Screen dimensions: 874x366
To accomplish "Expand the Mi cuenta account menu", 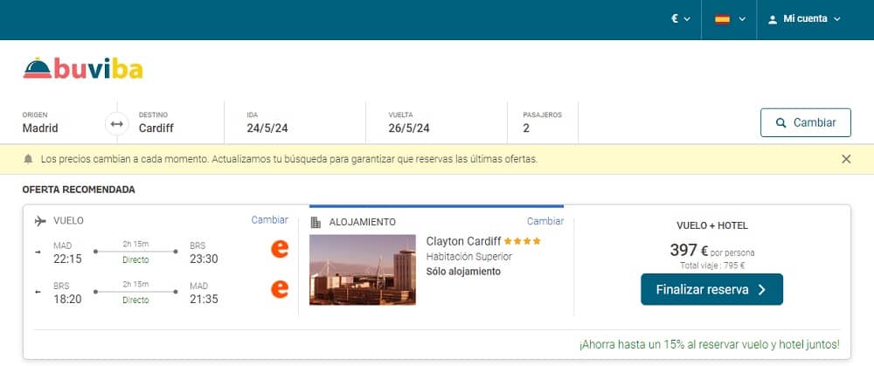I will tap(804, 19).
